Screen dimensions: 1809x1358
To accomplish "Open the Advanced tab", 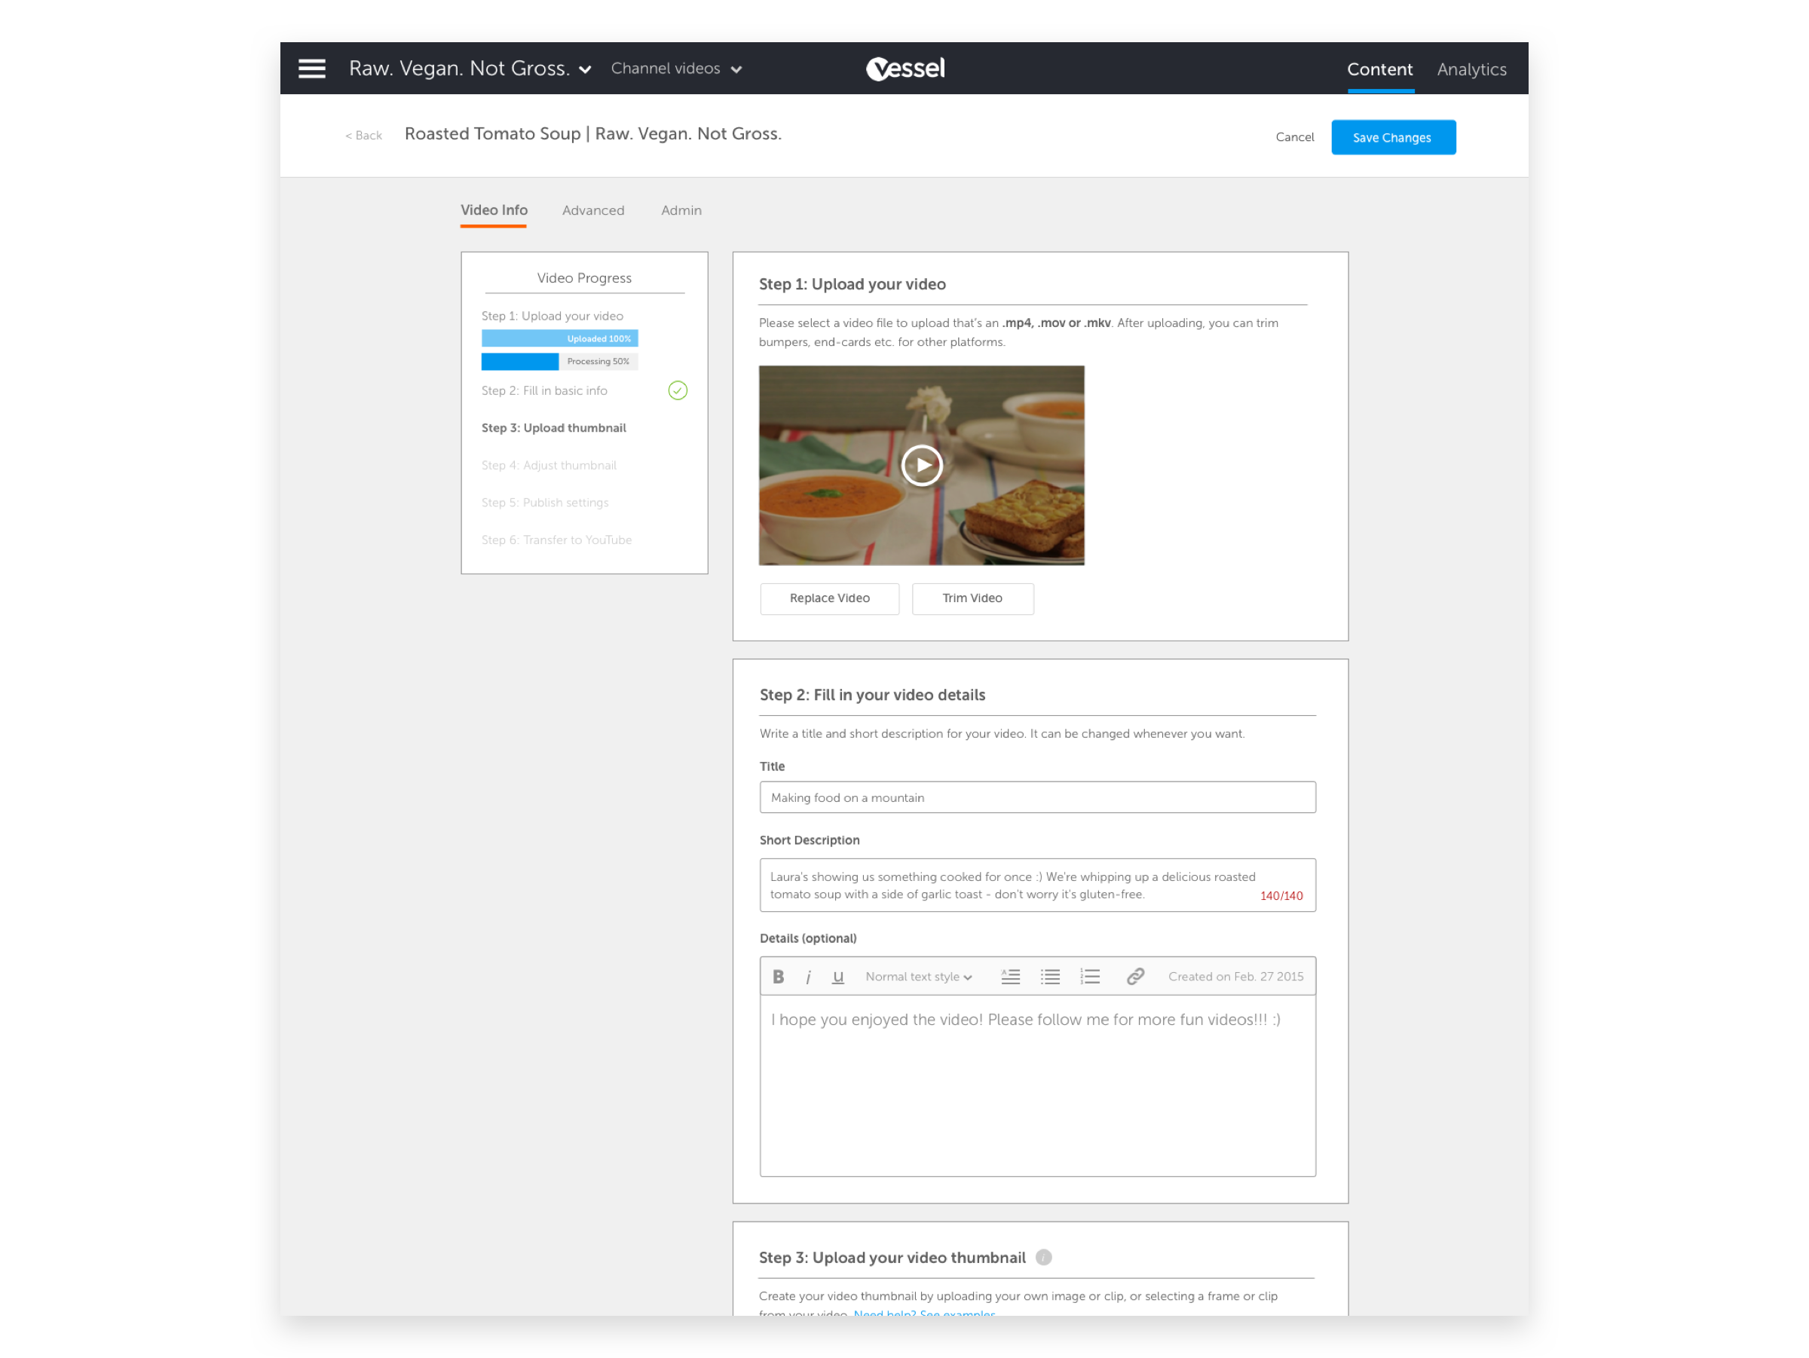I will 593,210.
